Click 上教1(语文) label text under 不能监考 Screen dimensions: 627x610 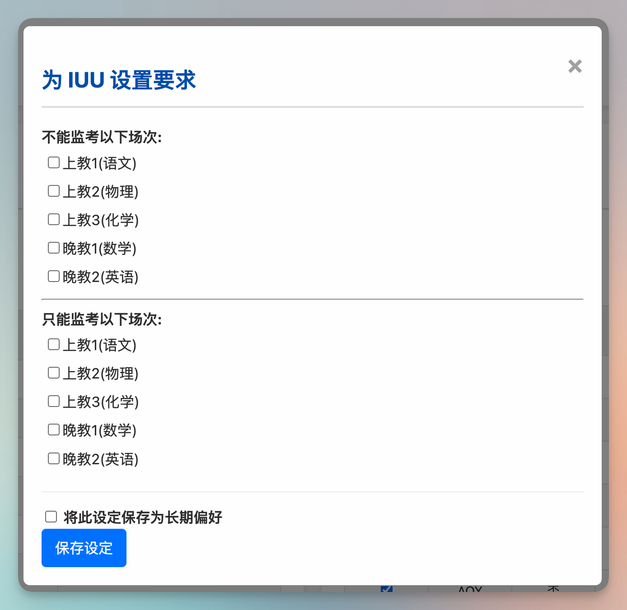(x=99, y=163)
